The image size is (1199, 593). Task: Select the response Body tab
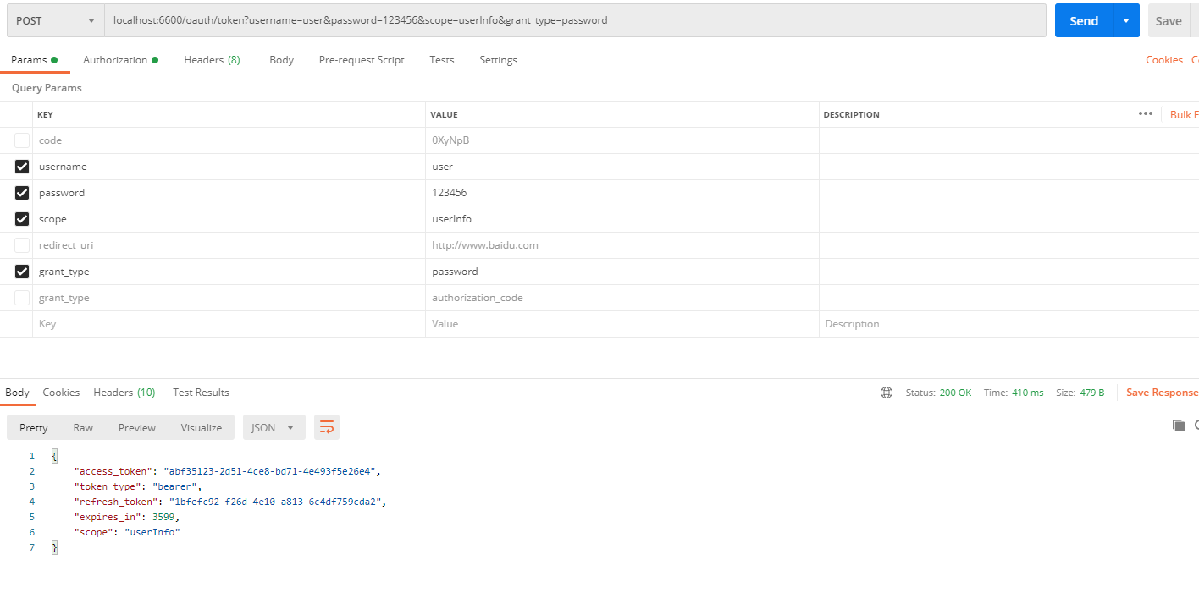pos(17,393)
